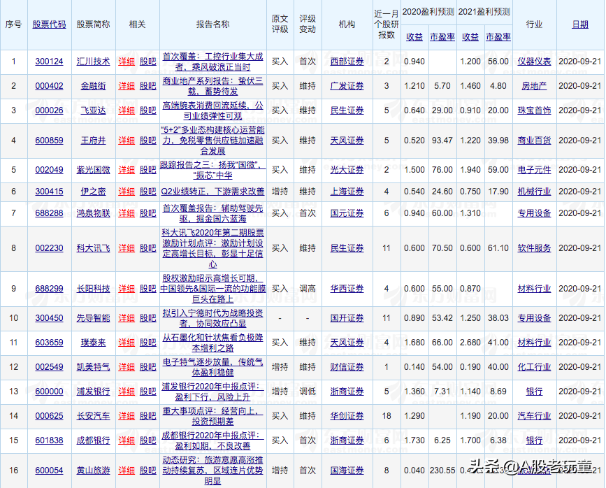This screenshot has width=606, height=488.
Task: Open 详细 for 汇川技术 row
Action: (127, 62)
